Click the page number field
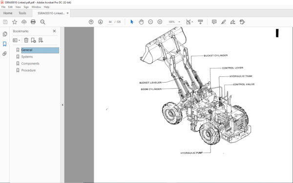The image size is (293, 183). click(x=110, y=22)
